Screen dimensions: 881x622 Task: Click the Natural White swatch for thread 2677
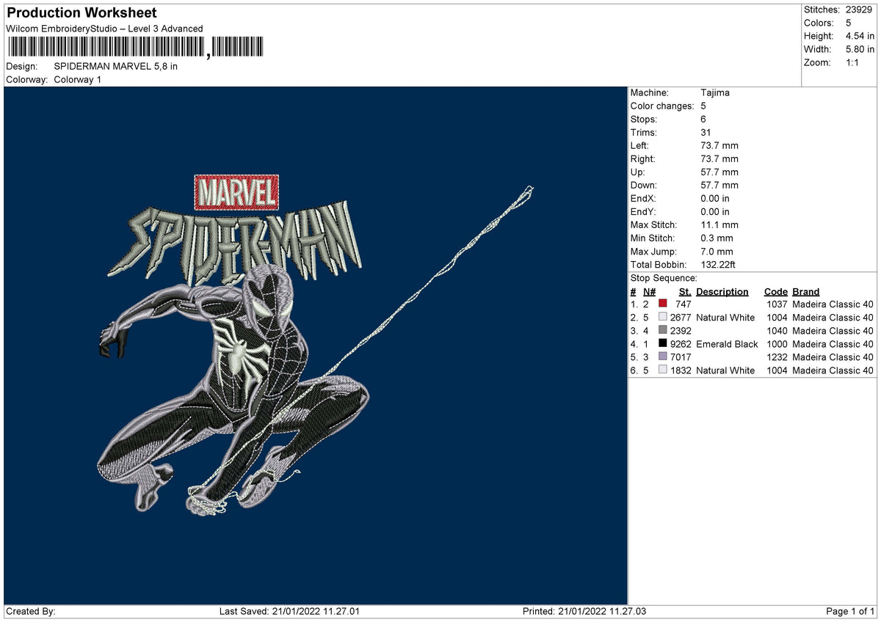tap(663, 318)
